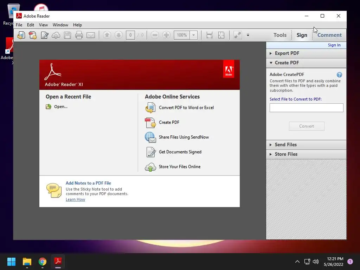360x270 pixels.
Task: Click the file to convert input field
Action: pos(307,108)
